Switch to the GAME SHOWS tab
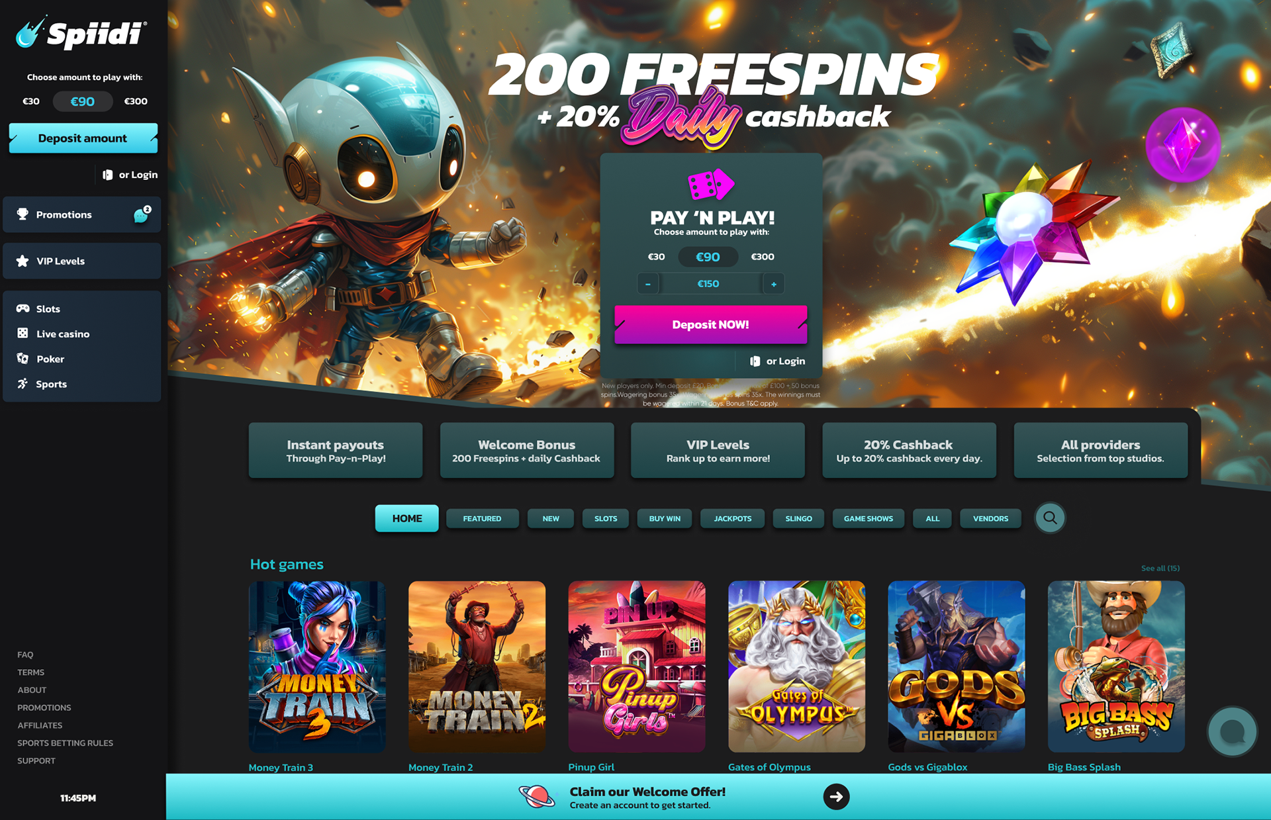 pyautogui.click(x=869, y=518)
